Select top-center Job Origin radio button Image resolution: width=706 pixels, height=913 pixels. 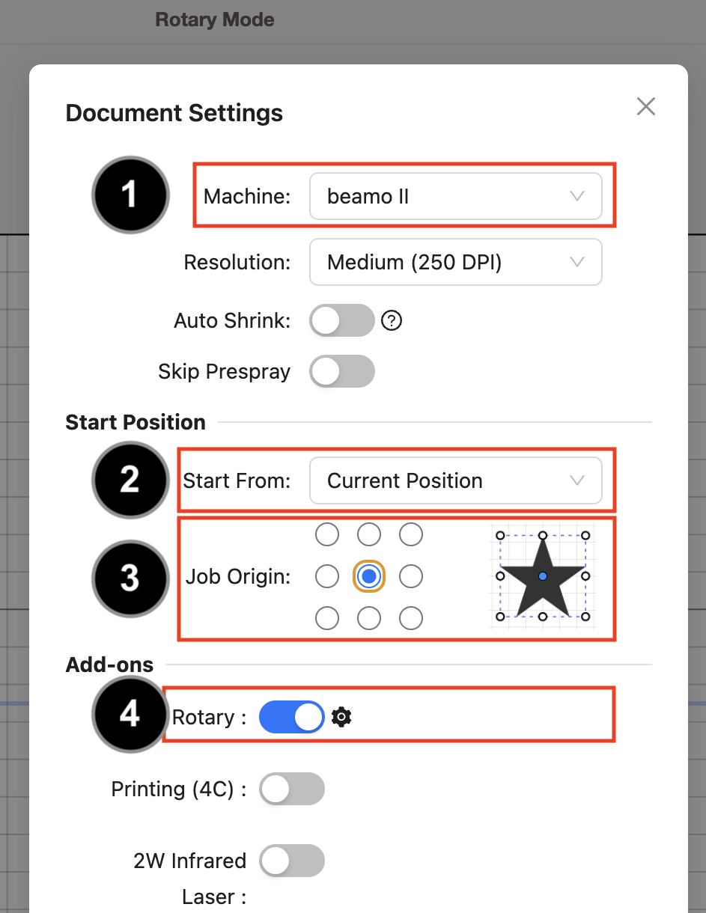(x=369, y=534)
